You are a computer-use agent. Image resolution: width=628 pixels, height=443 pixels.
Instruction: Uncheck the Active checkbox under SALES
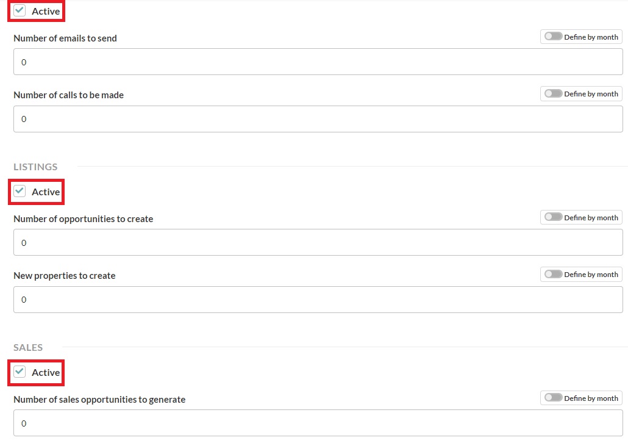coord(20,372)
